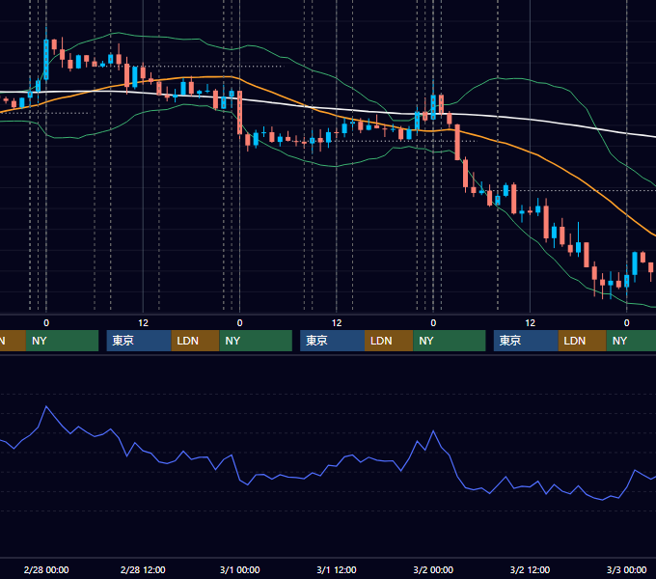
Task: Click the long red candle at 3/1 00:00
Action: tap(239, 113)
